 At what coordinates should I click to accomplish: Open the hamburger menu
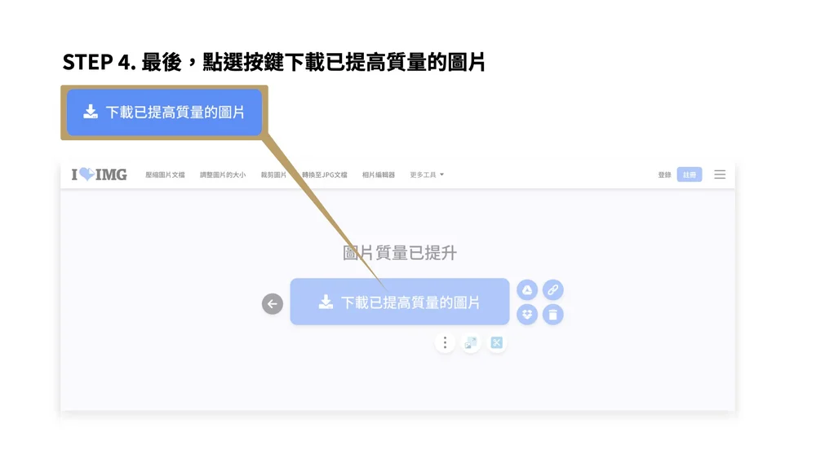tap(720, 174)
